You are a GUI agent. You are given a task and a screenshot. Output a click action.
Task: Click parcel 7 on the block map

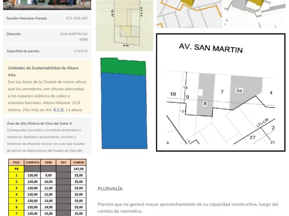[x=222, y=92]
